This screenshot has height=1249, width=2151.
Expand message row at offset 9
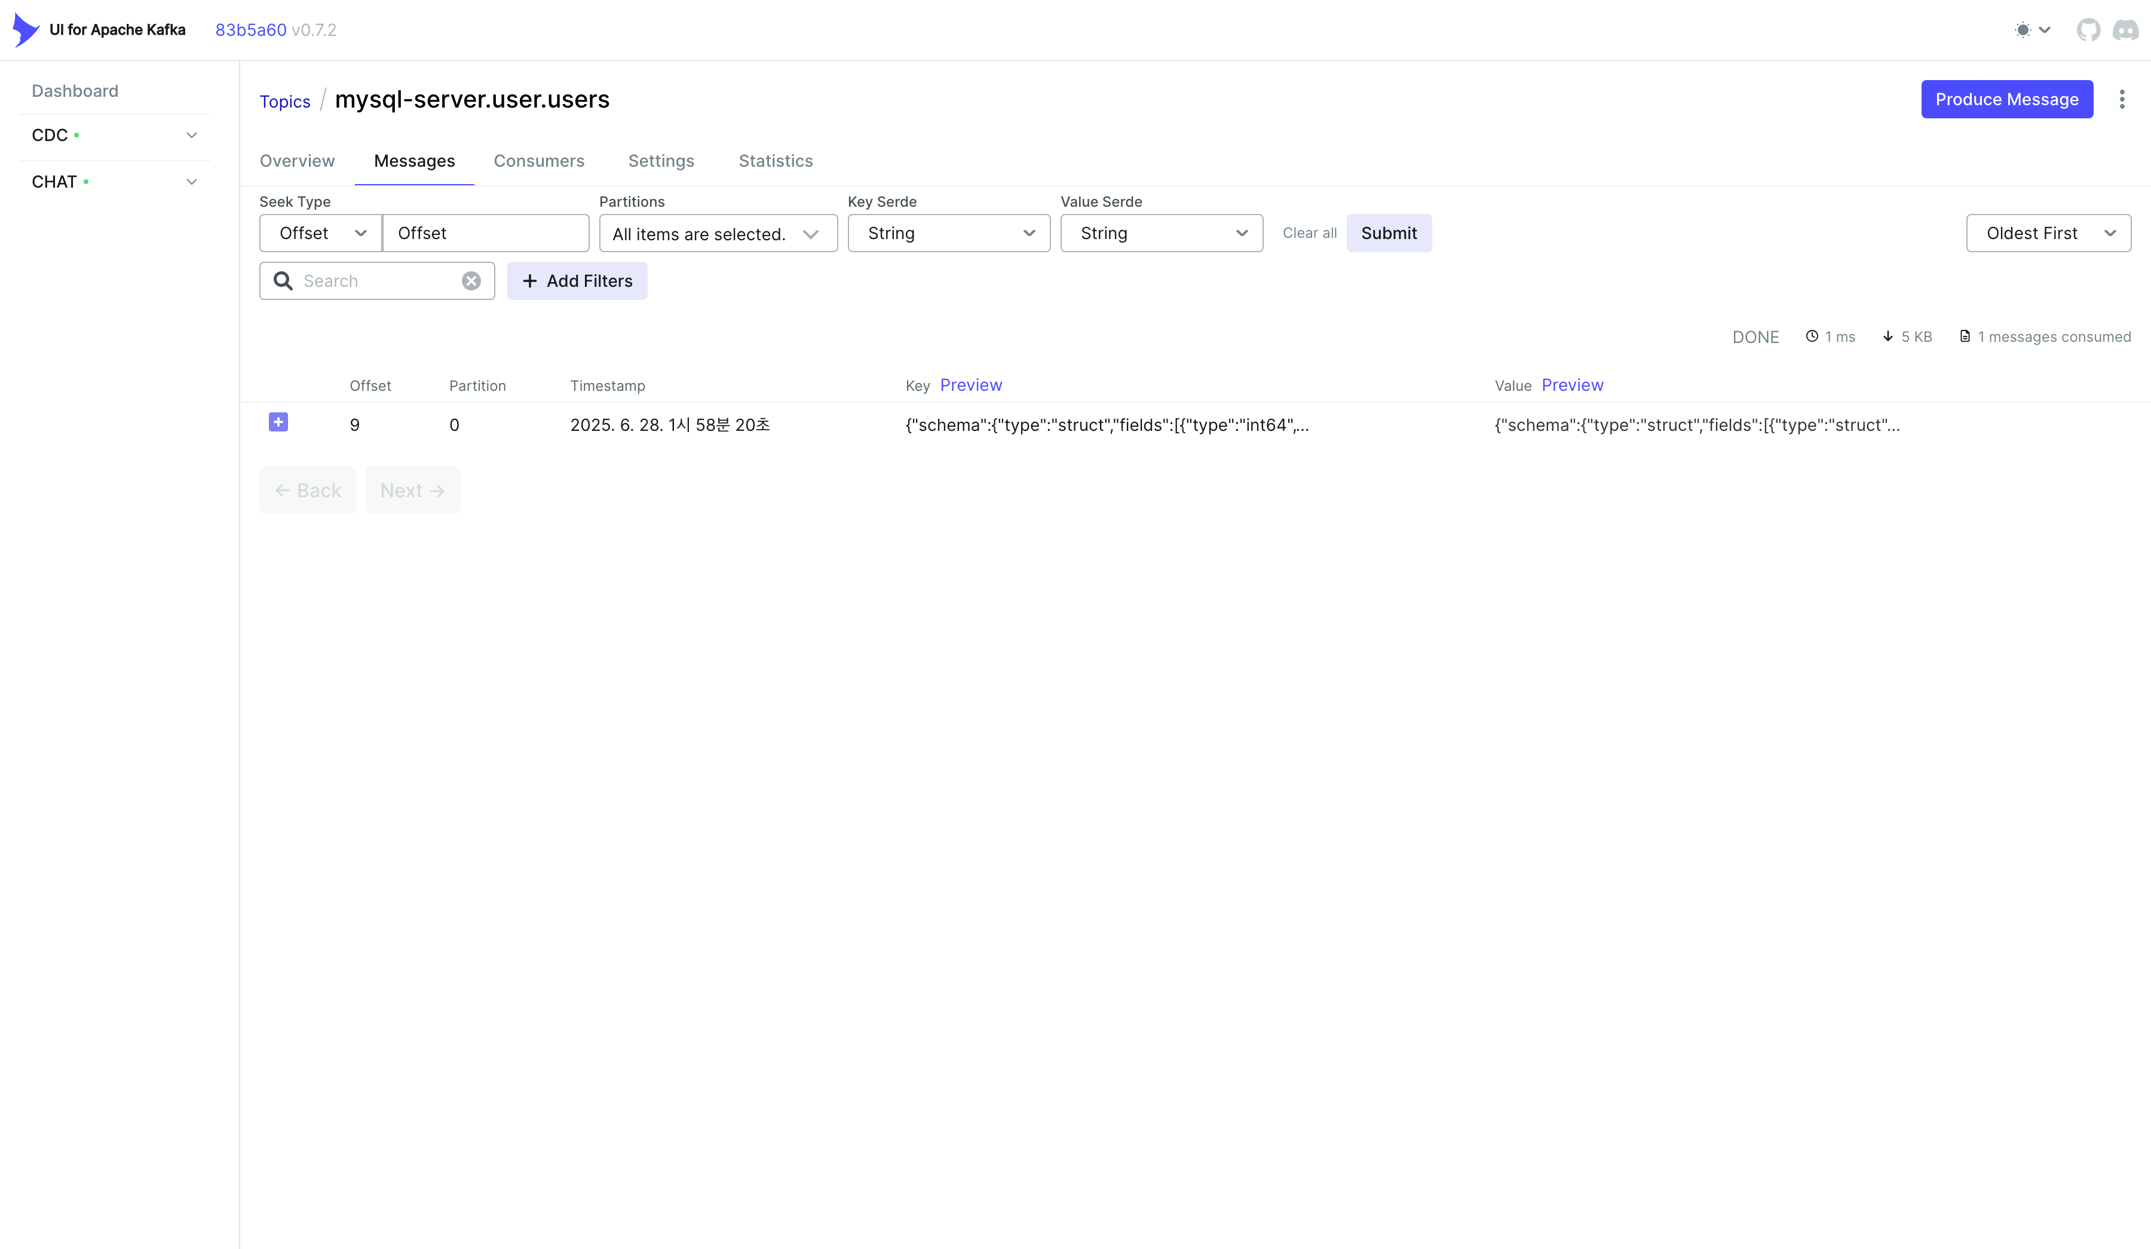pos(278,423)
